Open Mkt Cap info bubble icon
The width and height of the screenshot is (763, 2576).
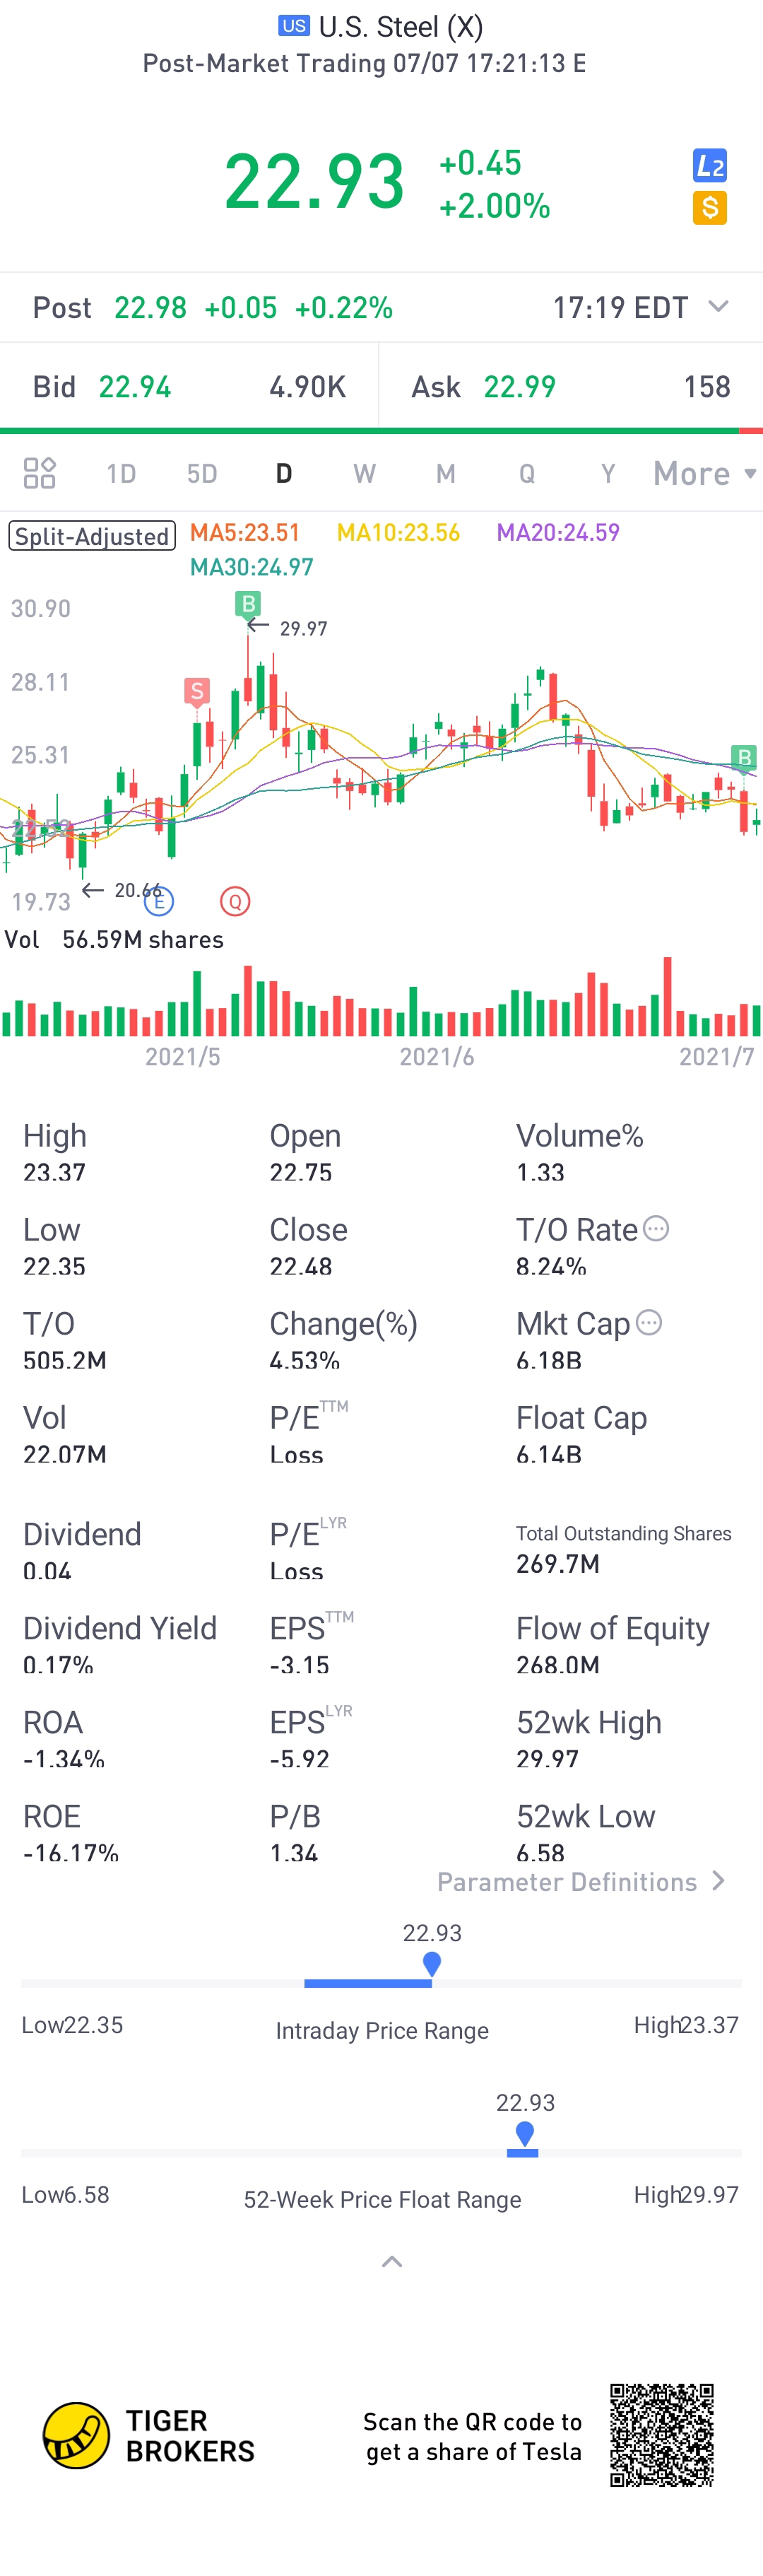(x=649, y=1322)
